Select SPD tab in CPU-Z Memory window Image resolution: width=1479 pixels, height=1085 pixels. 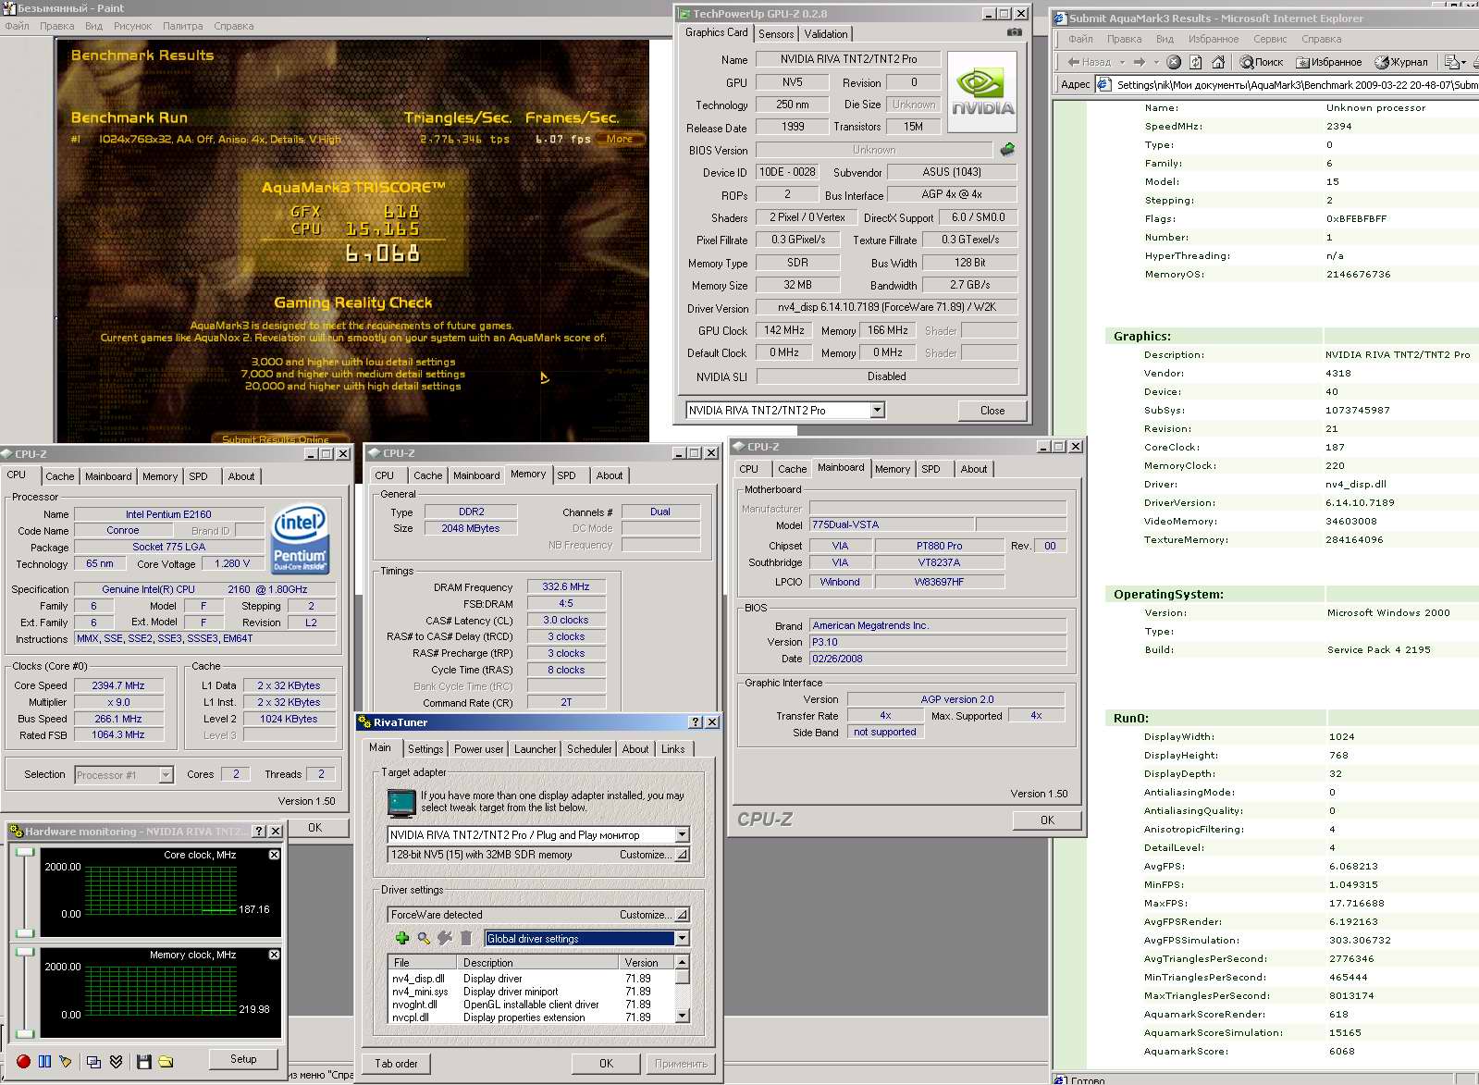(566, 475)
